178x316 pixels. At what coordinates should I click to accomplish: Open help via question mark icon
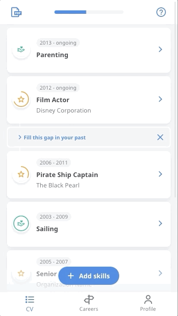[161, 12]
